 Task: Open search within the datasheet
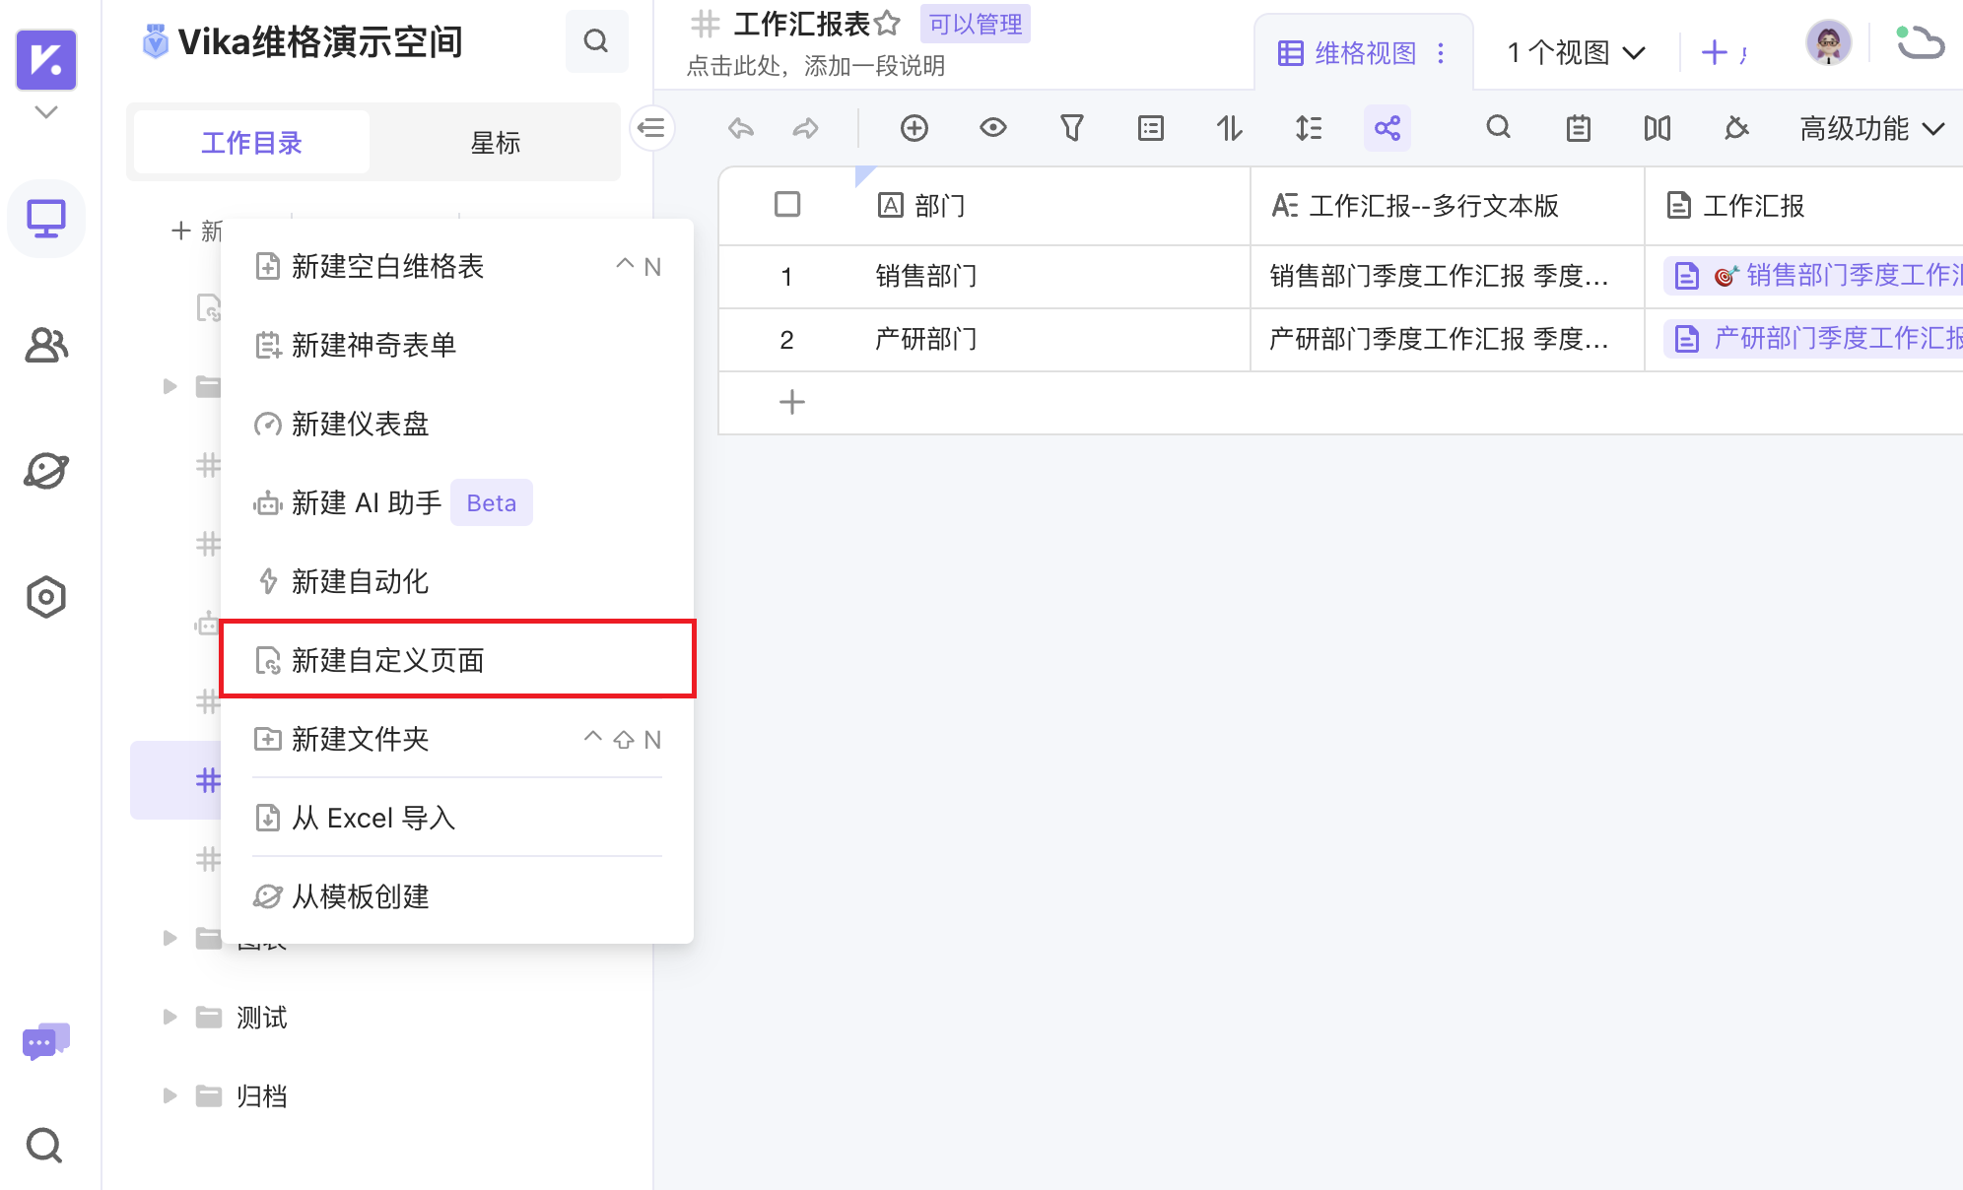pos(1498,128)
